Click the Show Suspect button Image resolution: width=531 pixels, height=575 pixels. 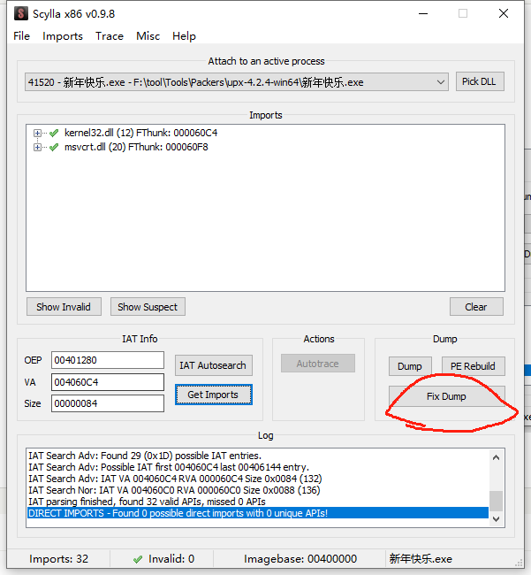point(148,307)
